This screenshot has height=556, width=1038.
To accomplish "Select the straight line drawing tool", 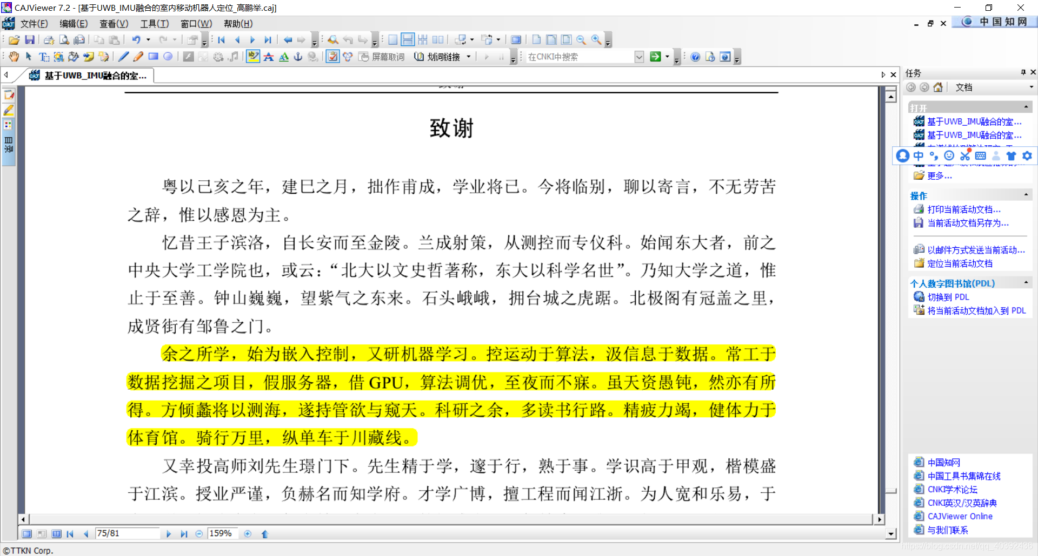I will (x=123, y=57).
